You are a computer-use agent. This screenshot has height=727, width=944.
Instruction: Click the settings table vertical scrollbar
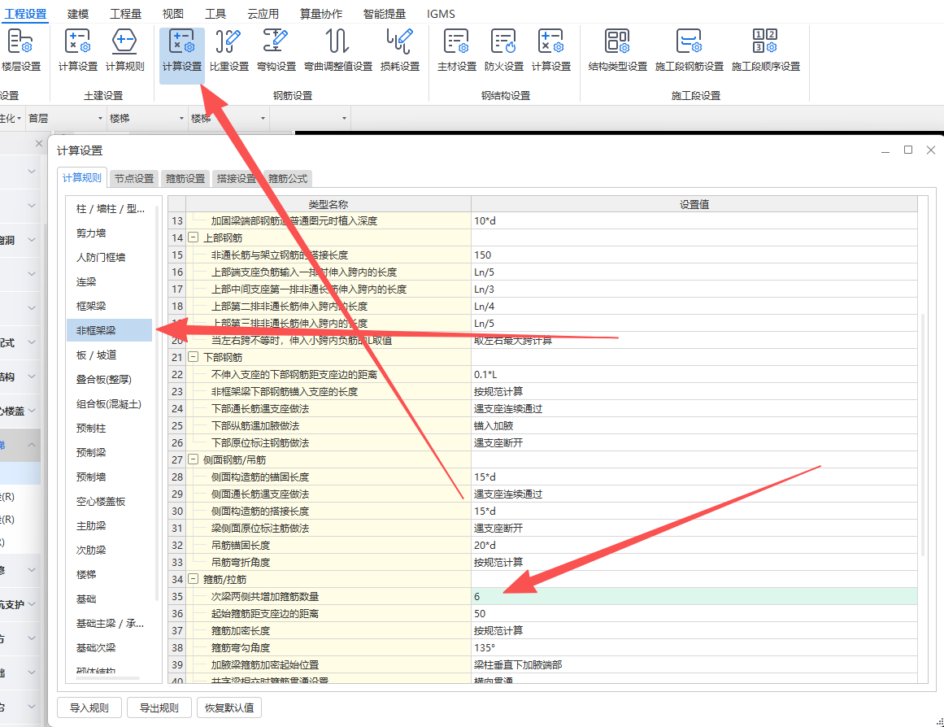click(x=923, y=433)
